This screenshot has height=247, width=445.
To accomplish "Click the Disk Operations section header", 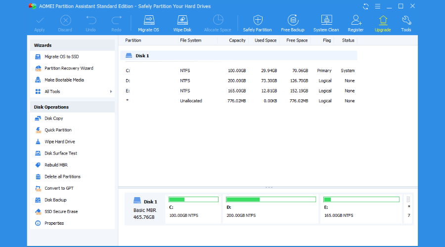I will tap(72, 107).
